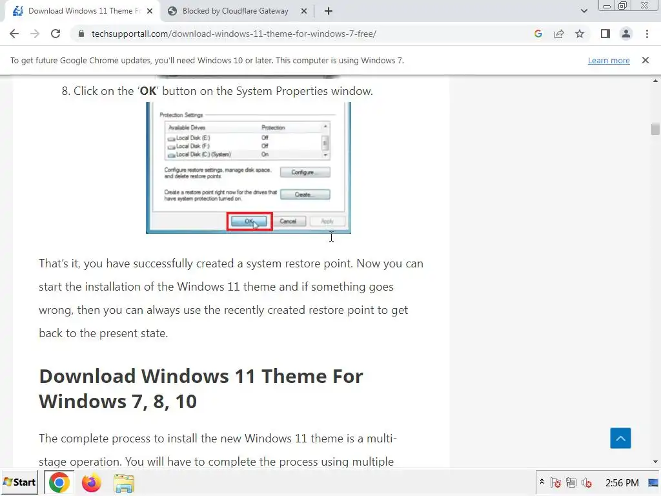Minimize the Chrome window
The image size is (661, 496).
[607, 6]
